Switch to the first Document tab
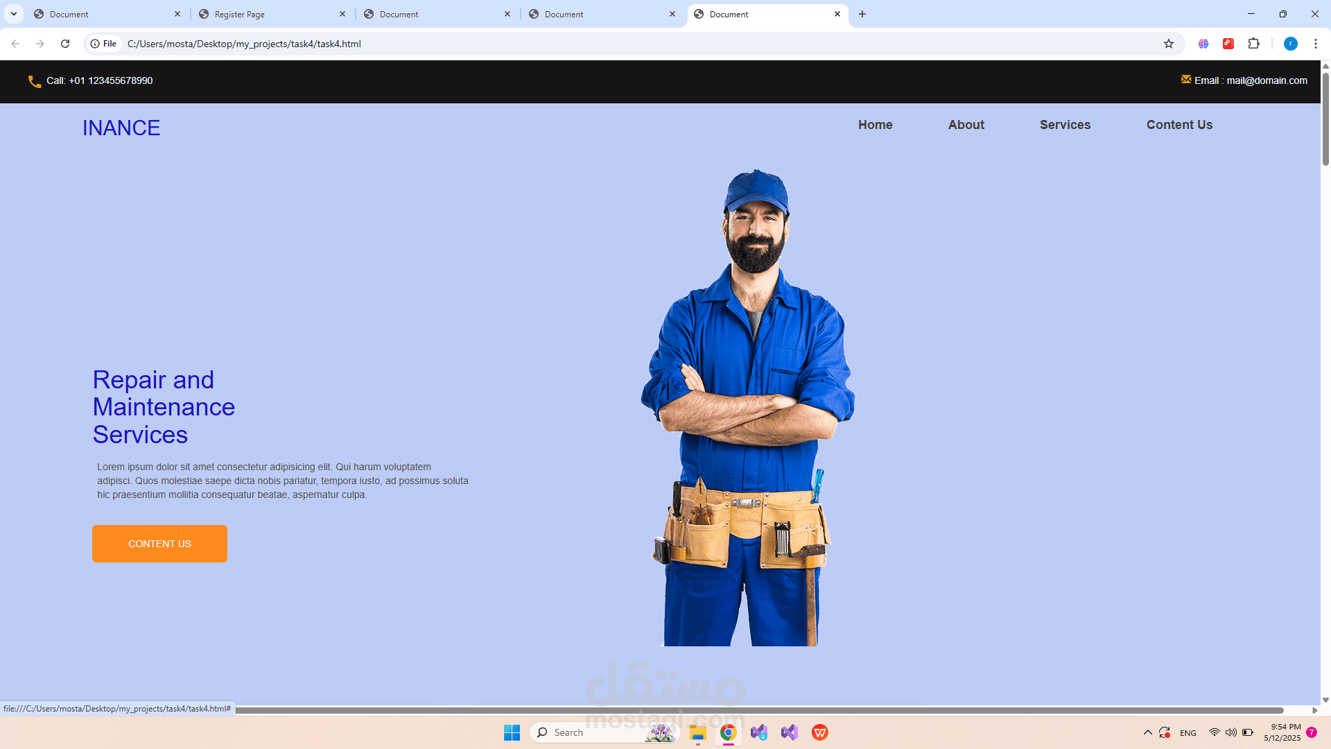The width and height of the screenshot is (1331, 749). [107, 14]
